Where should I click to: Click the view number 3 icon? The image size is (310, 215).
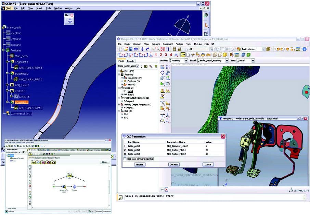click(x=166, y=55)
